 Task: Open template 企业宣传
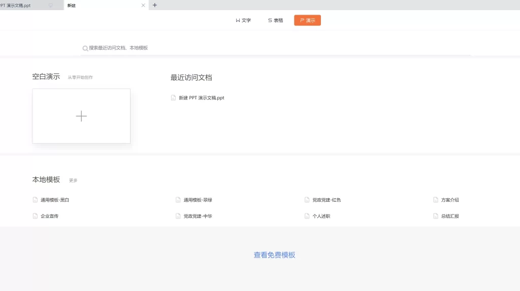click(49, 216)
